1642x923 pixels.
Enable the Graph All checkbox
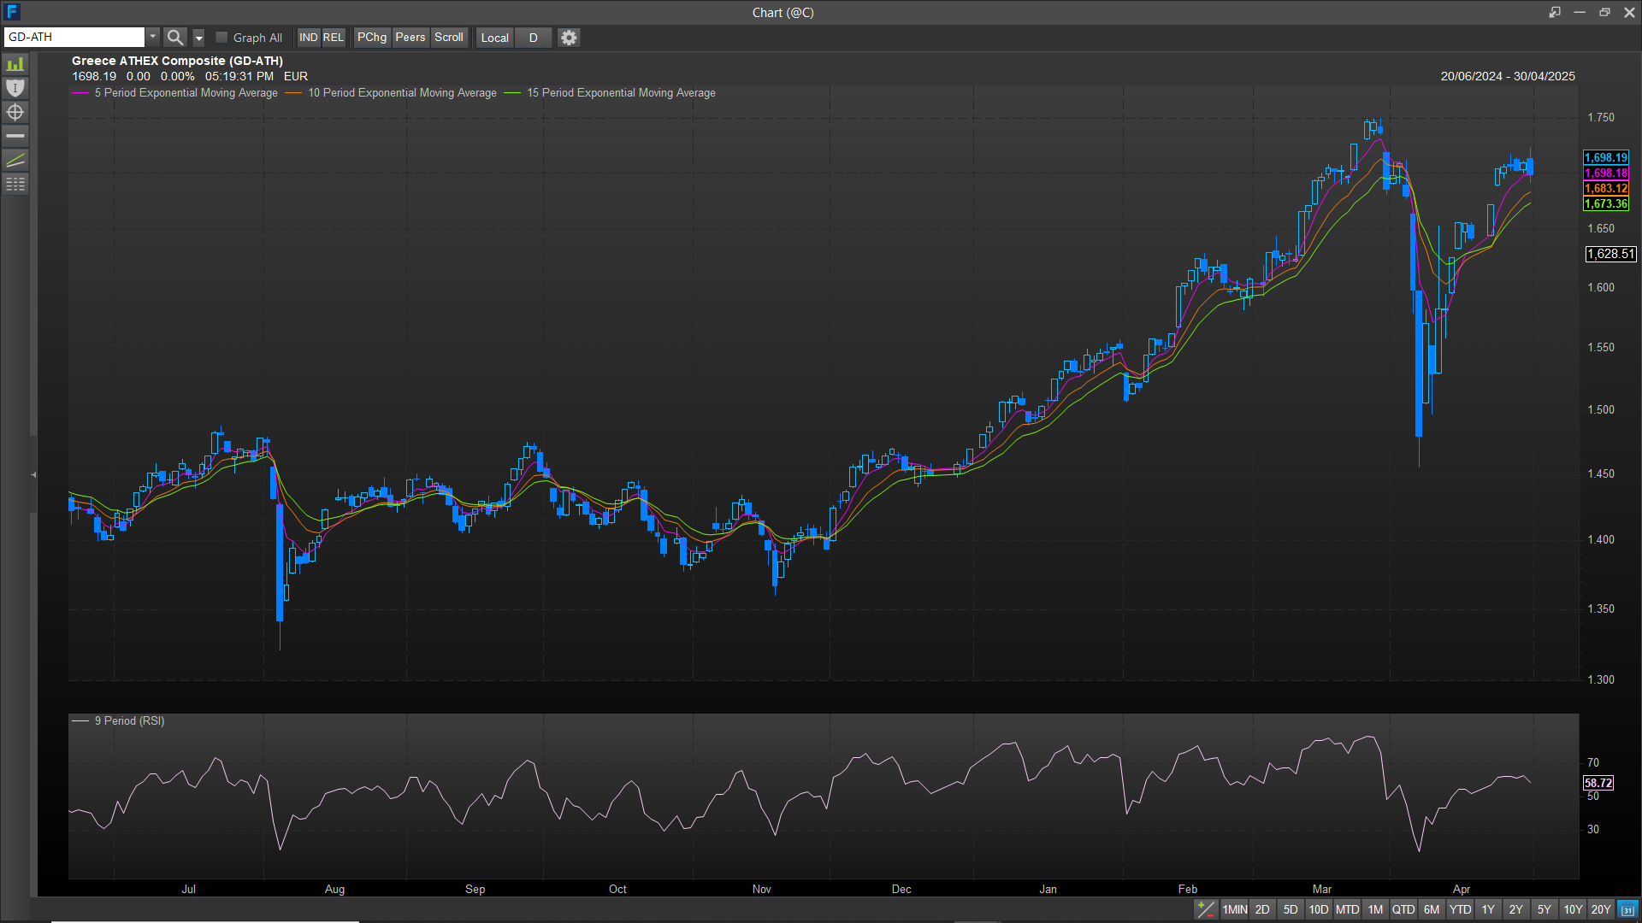point(221,38)
